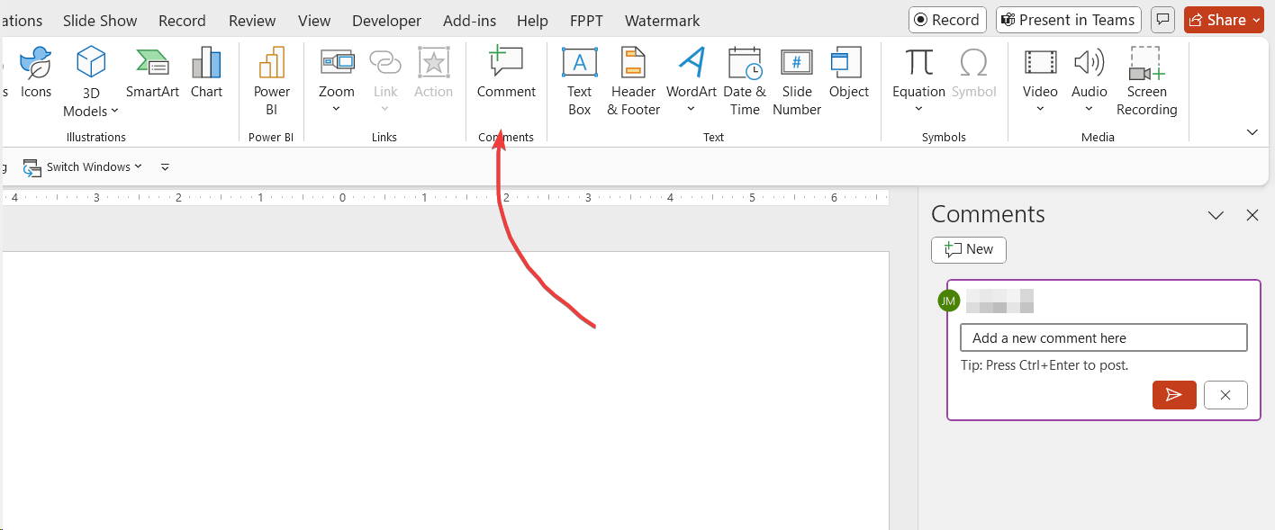Click the Zoom button icon
This screenshot has height=530, width=1275.
(337, 63)
